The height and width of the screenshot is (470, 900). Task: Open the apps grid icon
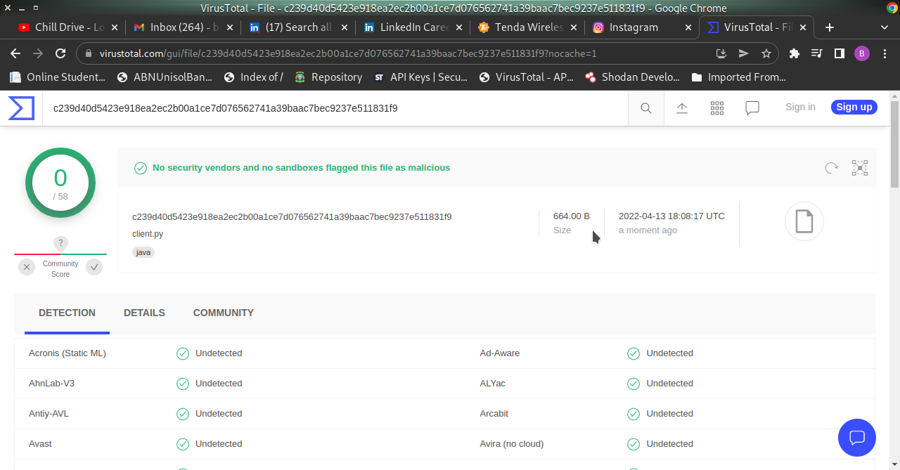[717, 108]
